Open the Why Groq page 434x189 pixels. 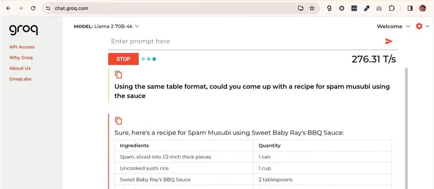click(21, 58)
